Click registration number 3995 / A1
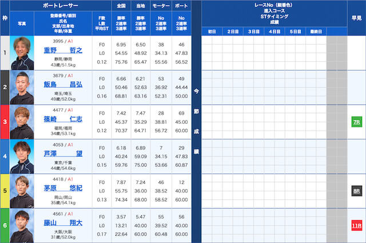 (63, 41)
